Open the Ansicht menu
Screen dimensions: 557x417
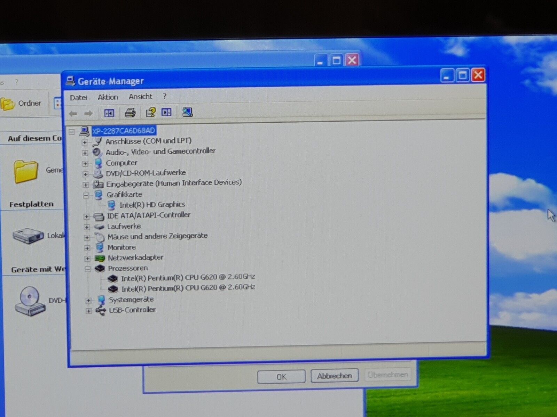[x=140, y=97]
